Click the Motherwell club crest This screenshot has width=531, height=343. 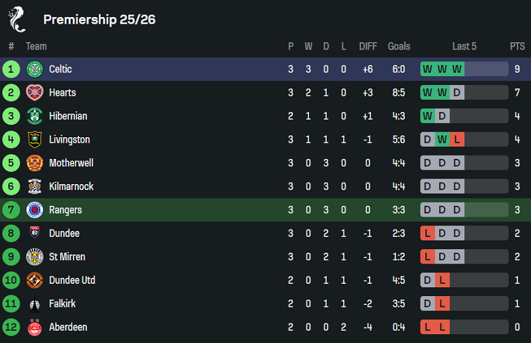35,163
